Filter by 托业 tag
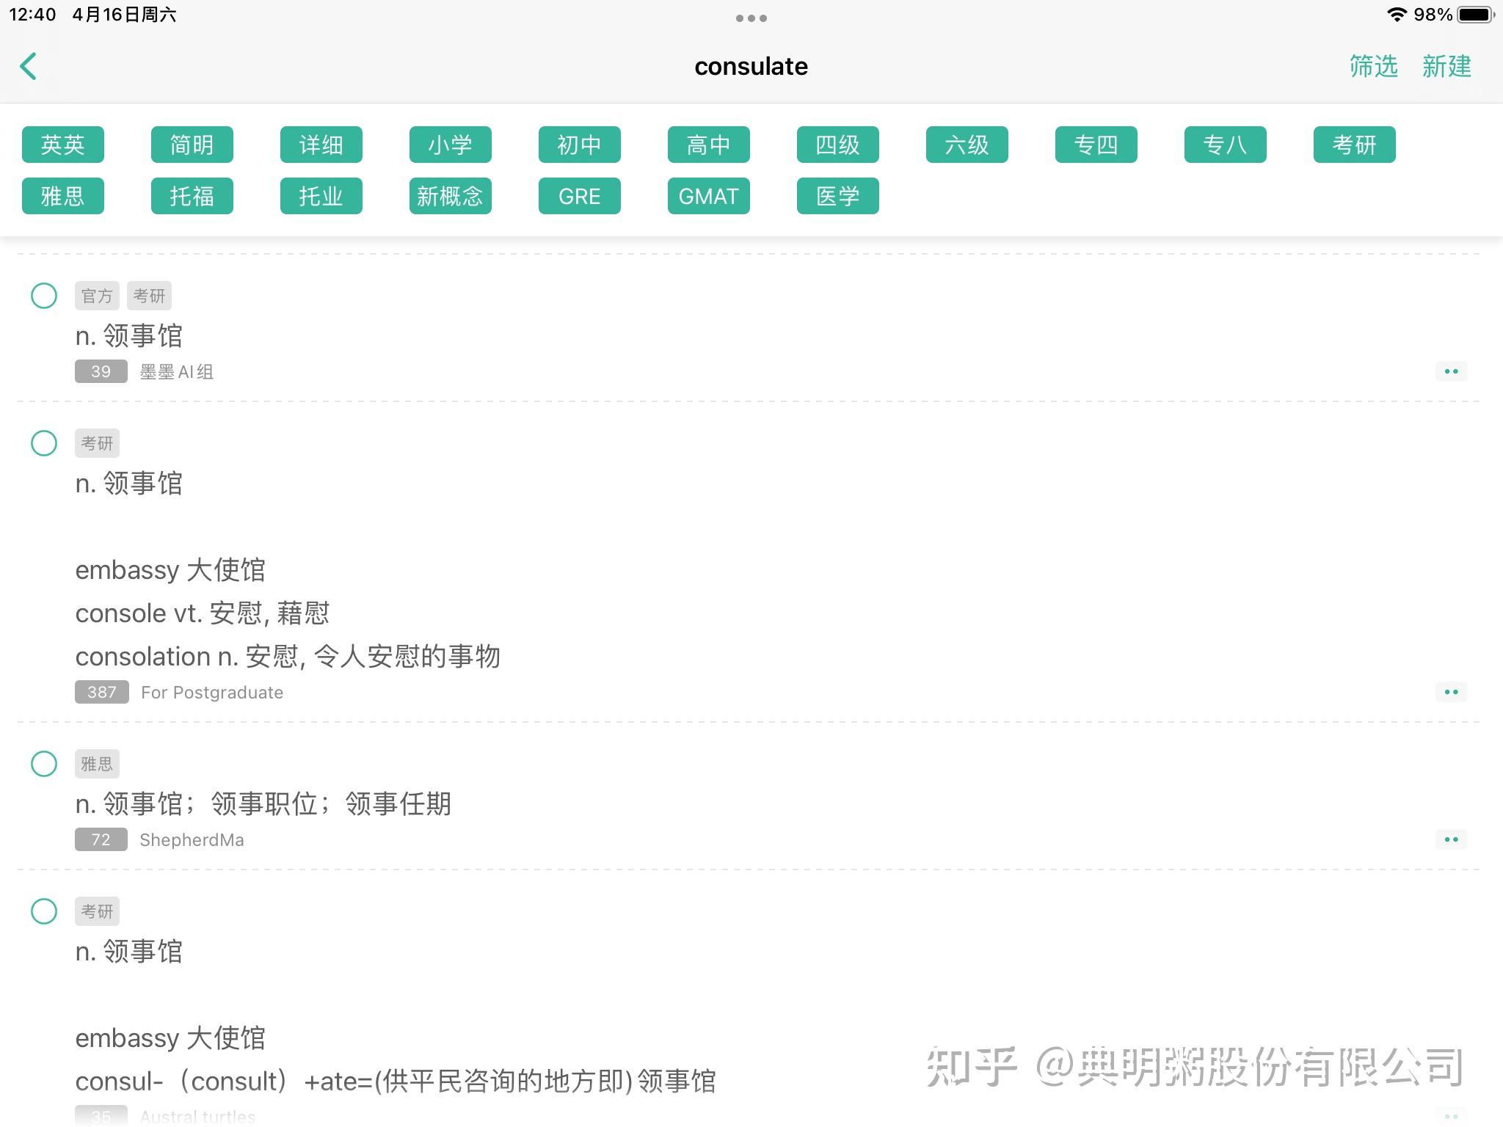 pos(321,196)
